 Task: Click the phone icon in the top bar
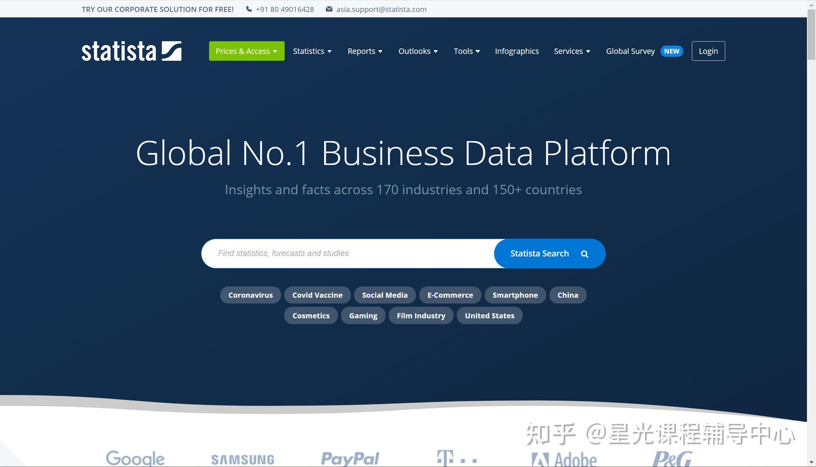248,9
